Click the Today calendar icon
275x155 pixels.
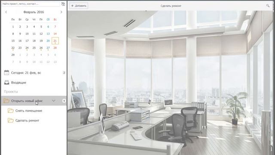tap(6, 73)
